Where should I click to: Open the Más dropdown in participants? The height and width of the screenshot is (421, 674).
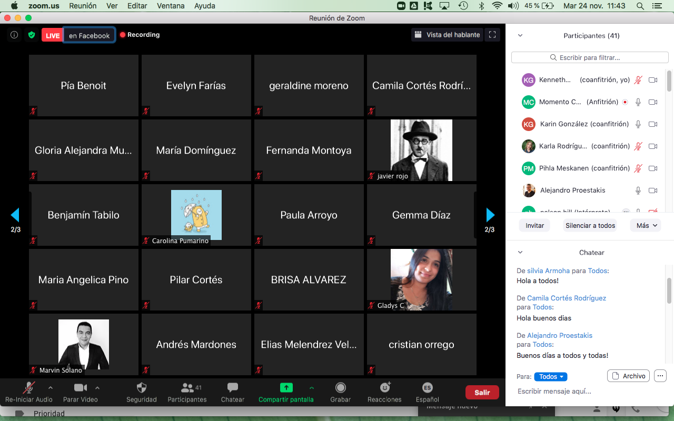pos(647,225)
